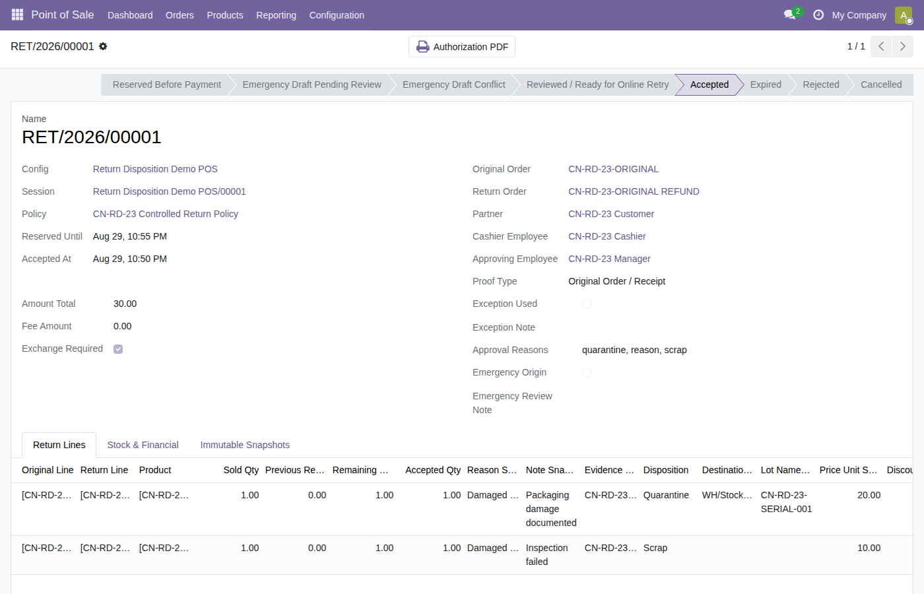Viewport: 924px width, 594px height.
Task: Switch company via My Company
Action: pos(859,15)
